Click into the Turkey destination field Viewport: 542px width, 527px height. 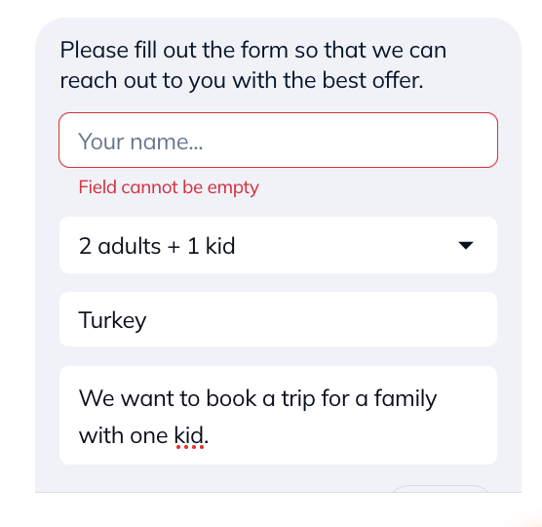278,319
